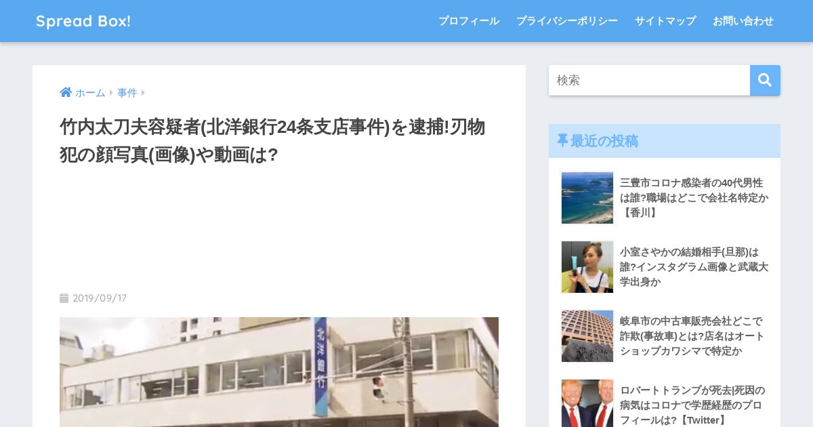The image size is (813, 427).
Task: Click the article title 竹内太刀夫容疑者
Action: [272, 140]
